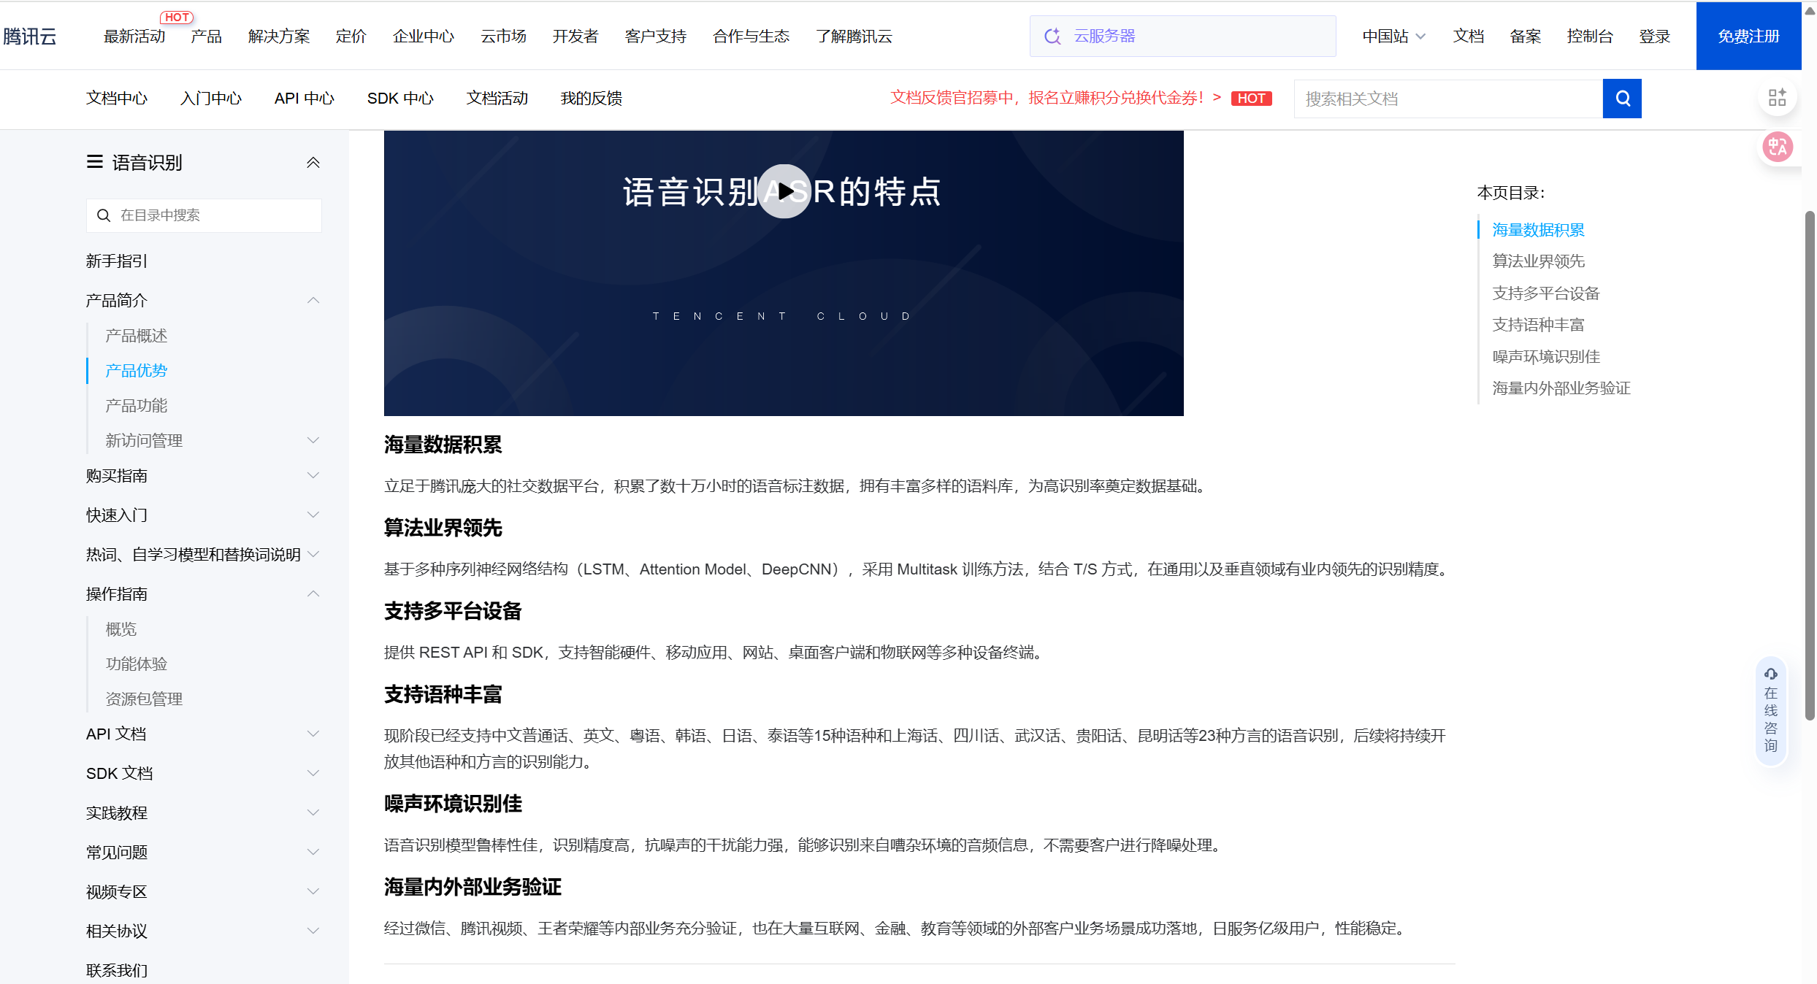Jump to 海量内外部业务验证 in page contents
Screen dimensions: 1817x984
point(1561,388)
